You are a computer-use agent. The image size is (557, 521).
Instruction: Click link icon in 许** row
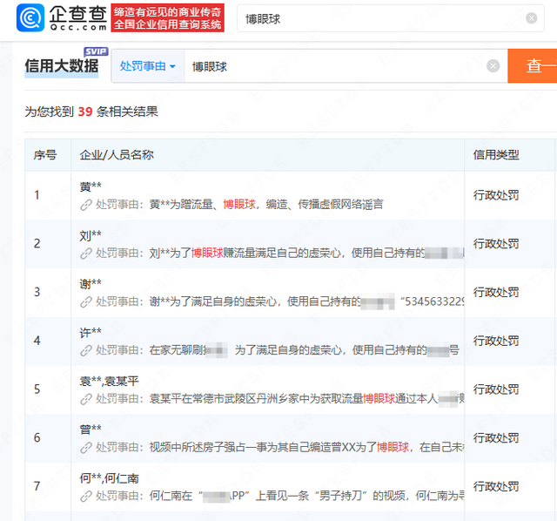point(86,350)
